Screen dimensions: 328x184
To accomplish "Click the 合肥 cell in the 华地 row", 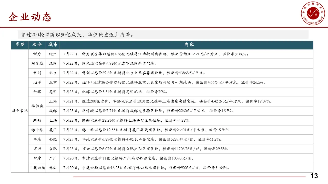I will [53, 139].
